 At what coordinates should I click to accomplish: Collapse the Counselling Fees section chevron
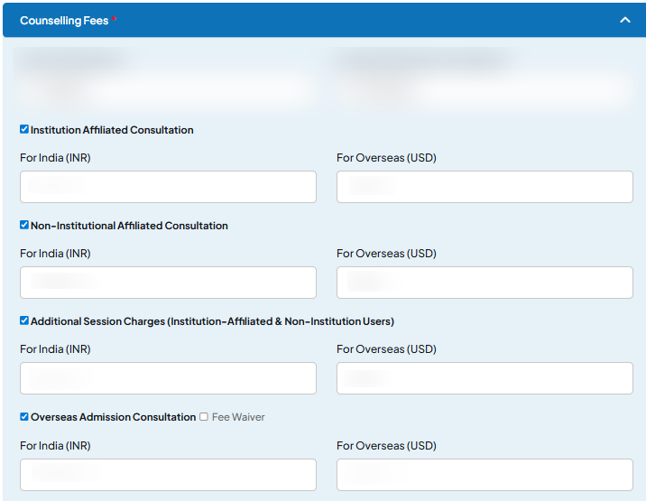[x=624, y=20]
